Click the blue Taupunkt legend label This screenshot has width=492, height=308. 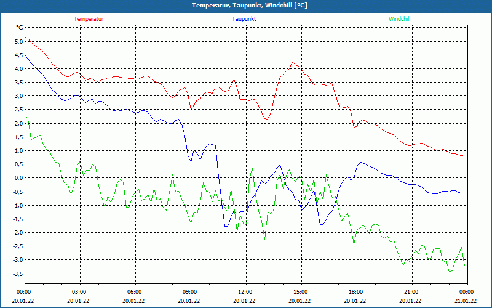pos(244,19)
